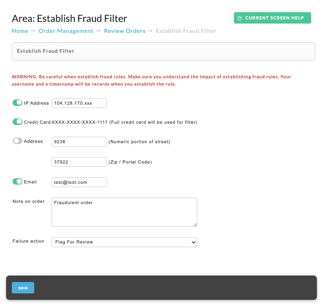Disable the Credit Card filter toggle
Viewport: 323px width, 308px height.
click(x=17, y=122)
